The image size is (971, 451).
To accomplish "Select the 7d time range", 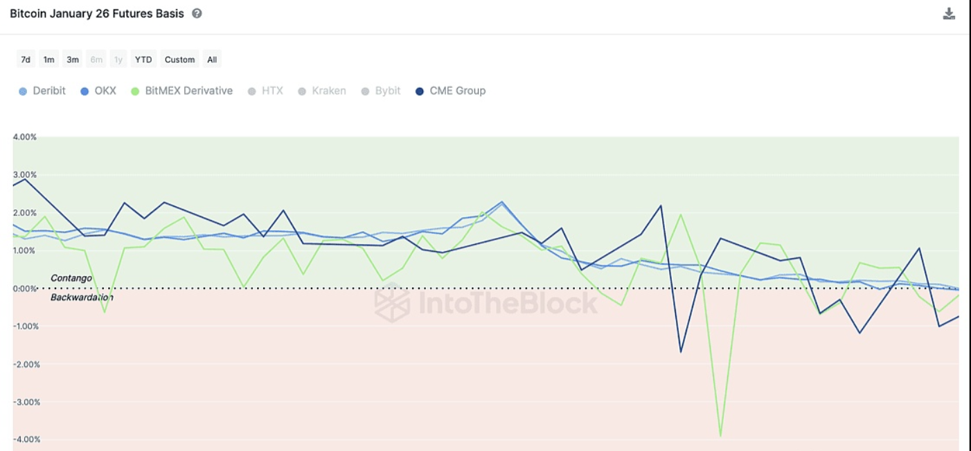I will (x=26, y=59).
